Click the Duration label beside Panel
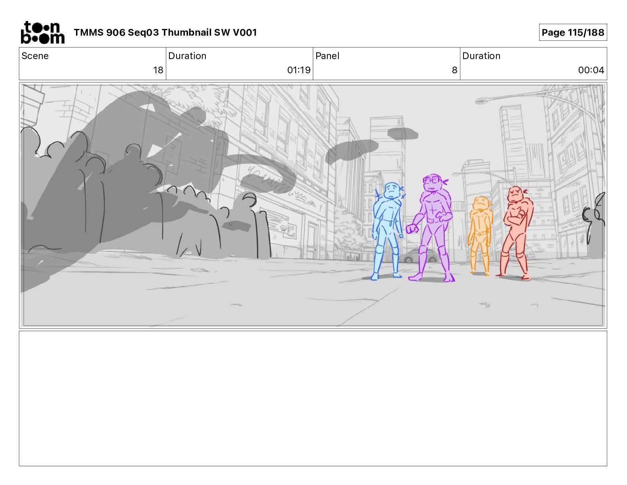This screenshot has width=627, height=485. 481,56
